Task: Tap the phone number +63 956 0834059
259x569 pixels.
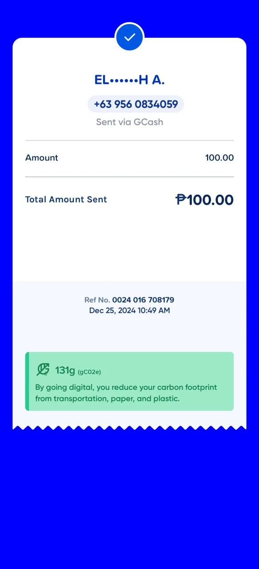Action: [x=135, y=104]
